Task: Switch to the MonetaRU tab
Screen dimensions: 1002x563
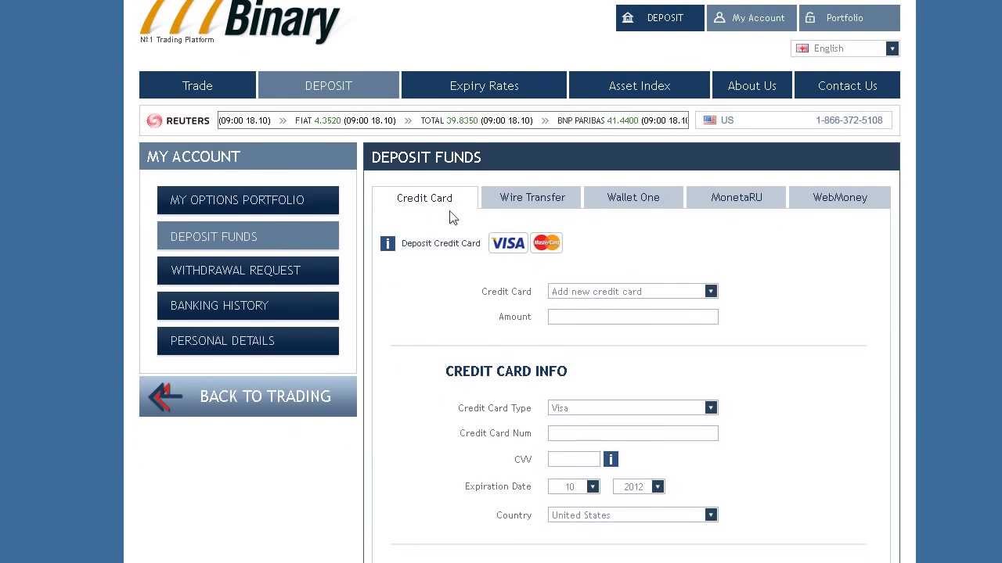Action: (x=737, y=197)
